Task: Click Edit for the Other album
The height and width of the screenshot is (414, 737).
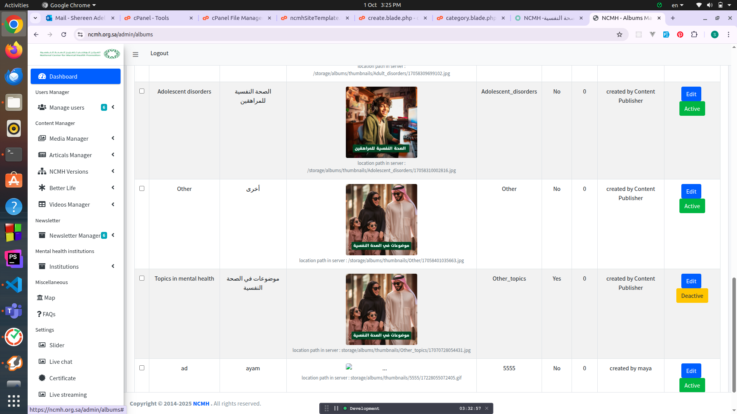Action: (x=691, y=192)
